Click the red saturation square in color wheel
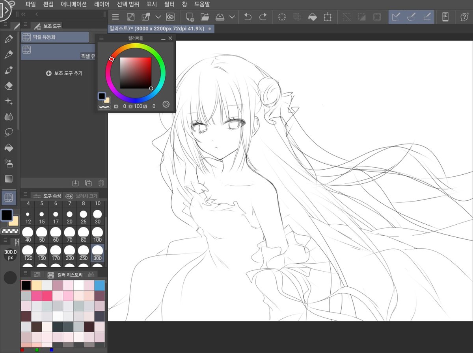This screenshot has height=353, width=473. point(136,73)
